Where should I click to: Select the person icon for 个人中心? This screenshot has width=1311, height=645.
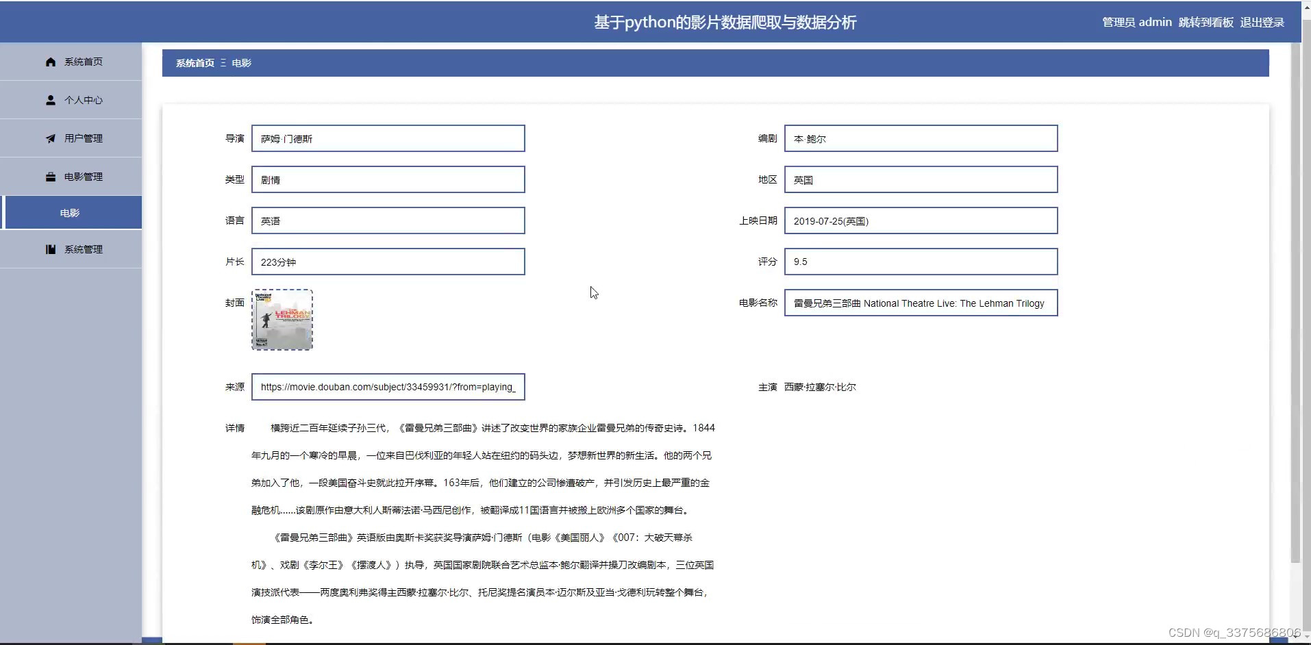(51, 99)
